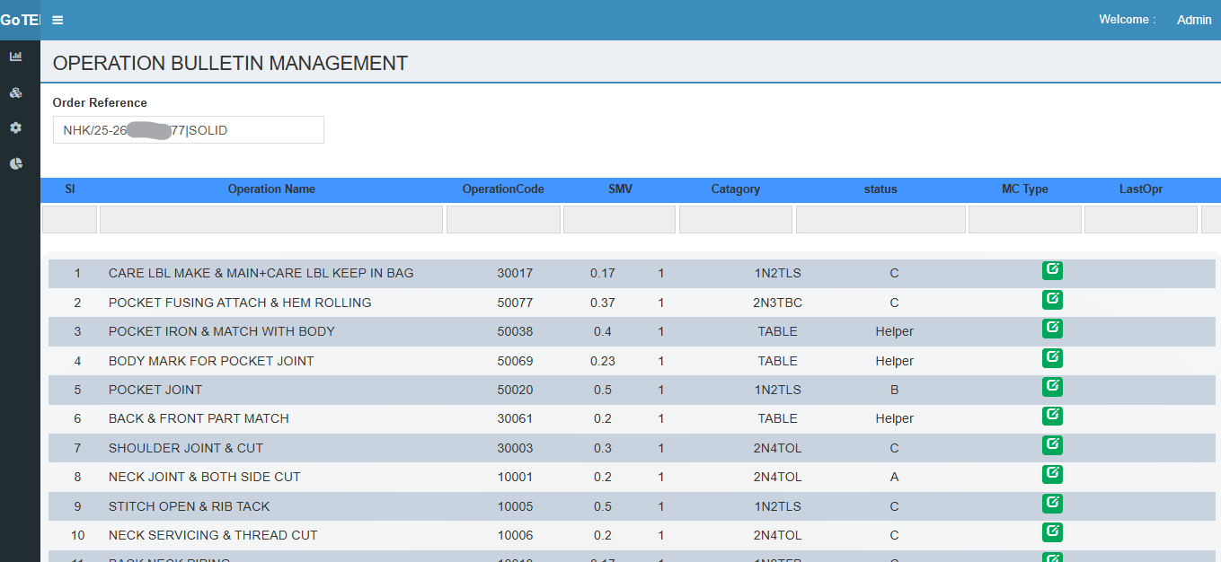The height and width of the screenshot is (562, 1221).
Task: Edit the CARE LBL MAKE operation row
Action: (1052, 270)
